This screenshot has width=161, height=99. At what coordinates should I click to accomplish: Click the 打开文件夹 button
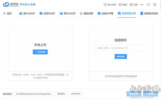76,94
